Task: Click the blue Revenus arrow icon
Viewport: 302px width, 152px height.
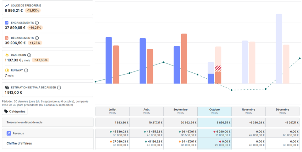Action: click(x=9, y=134)
